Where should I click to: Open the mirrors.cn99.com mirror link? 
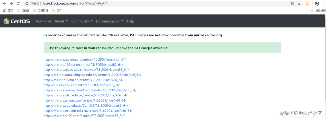[84, 116]
